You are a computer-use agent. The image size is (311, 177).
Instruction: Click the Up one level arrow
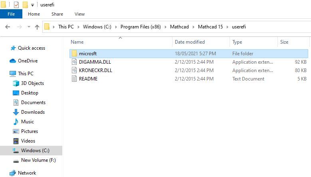click(37, 27)
